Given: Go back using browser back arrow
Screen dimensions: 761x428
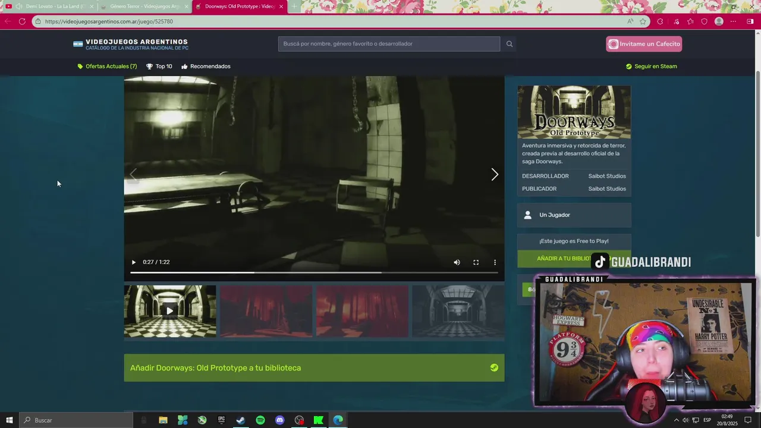Looking at the screenshot, I should [x=8, y=21].
